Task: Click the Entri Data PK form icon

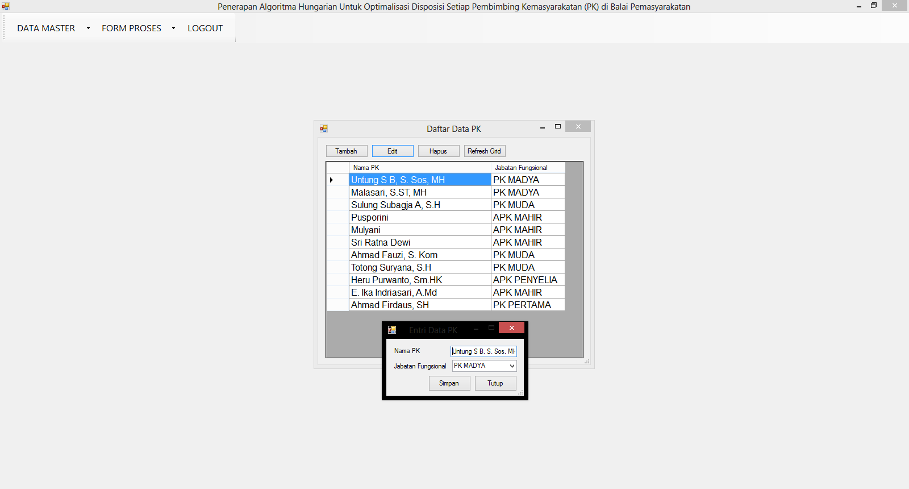Action: [x=392, y=330]
